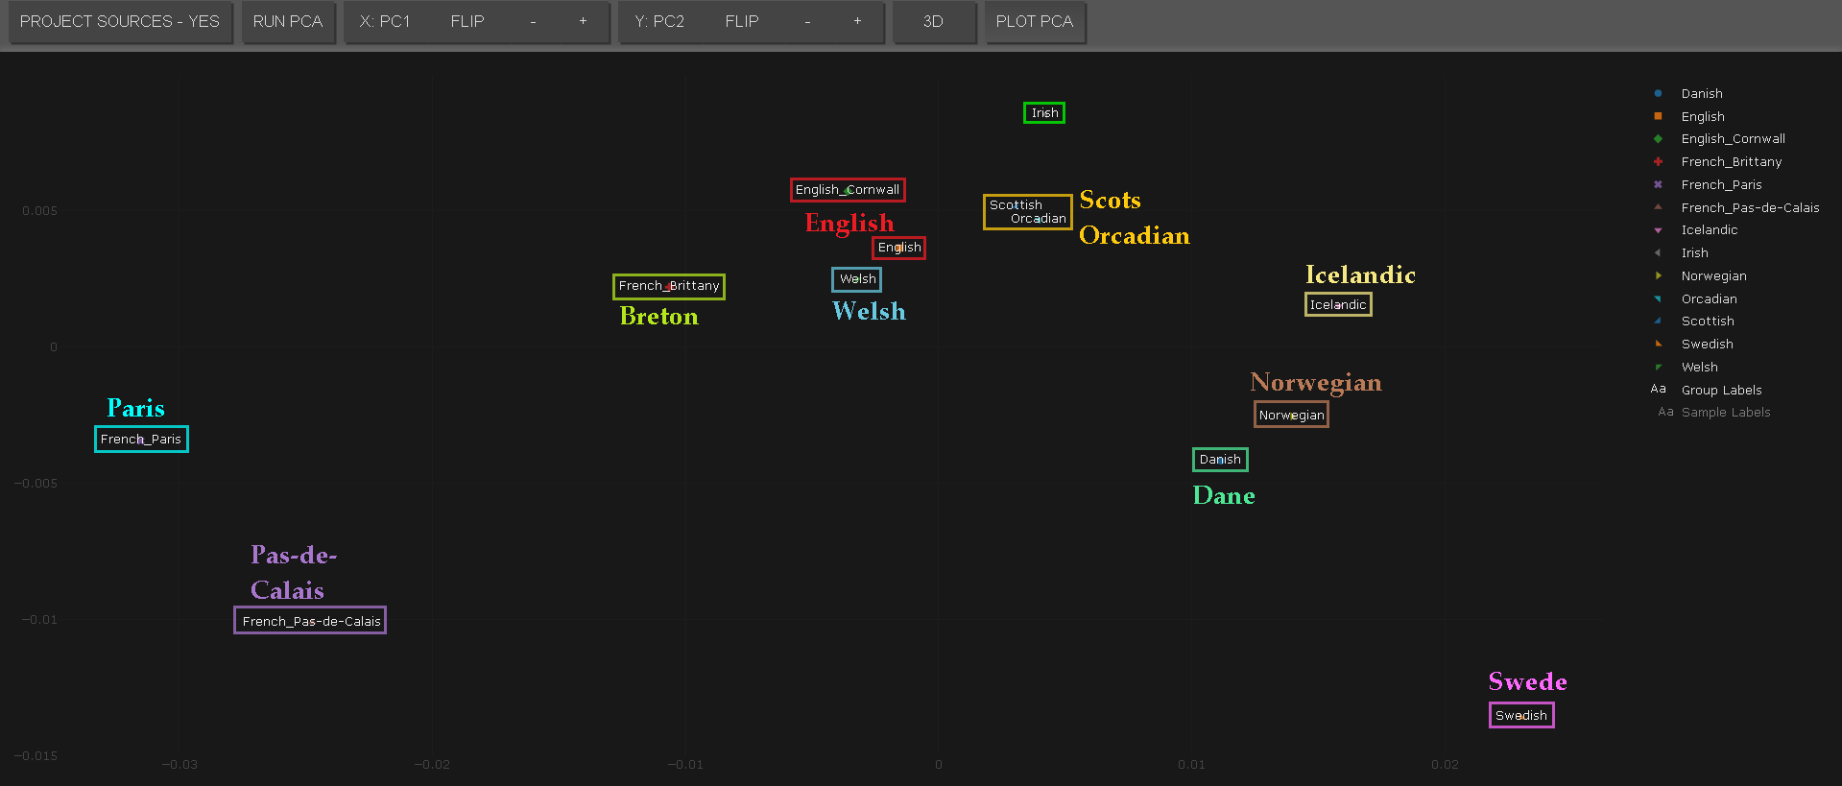Toggle Icelandic triangle marker in legend

1658,230
